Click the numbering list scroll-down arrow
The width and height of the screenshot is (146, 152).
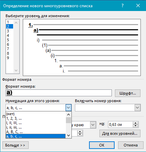(x=68, y=135)
